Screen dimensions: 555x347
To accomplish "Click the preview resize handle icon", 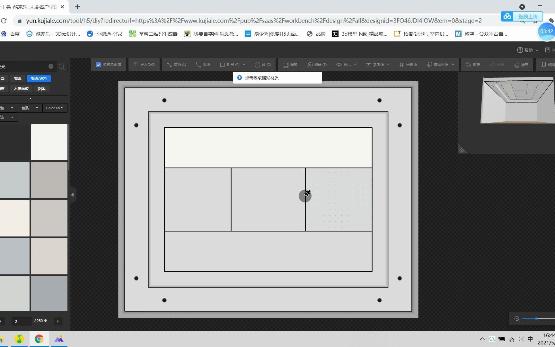I will point(462,150).
